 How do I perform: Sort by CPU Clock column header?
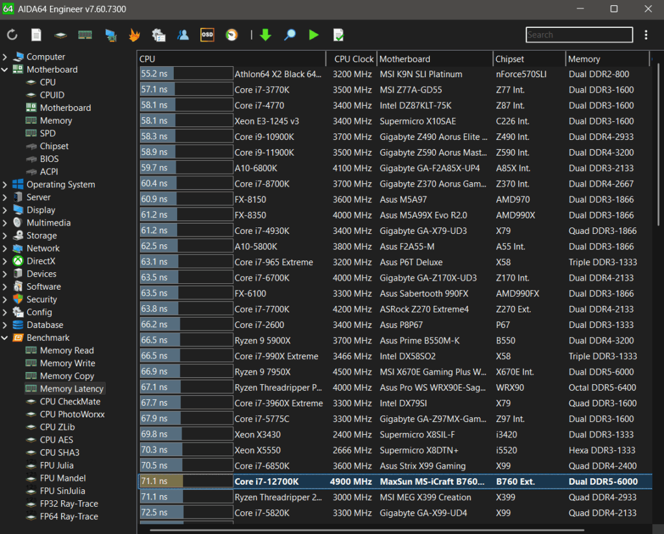pyautogui.click(x=353, y=59)
